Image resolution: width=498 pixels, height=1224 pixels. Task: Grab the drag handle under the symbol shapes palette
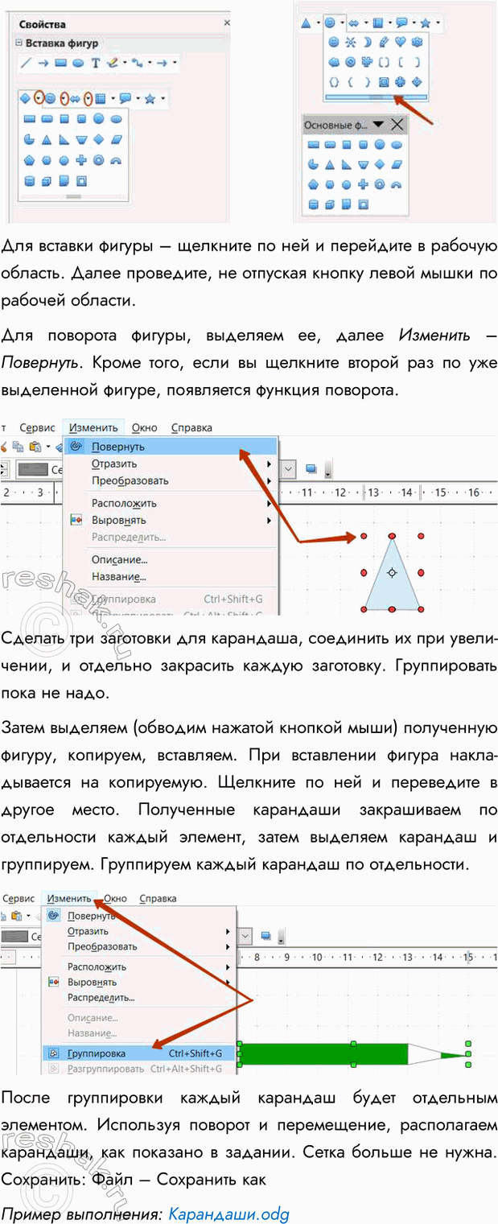coord(377,97)
